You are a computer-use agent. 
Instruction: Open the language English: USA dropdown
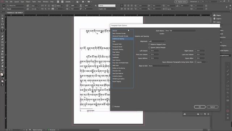(108, 9)
